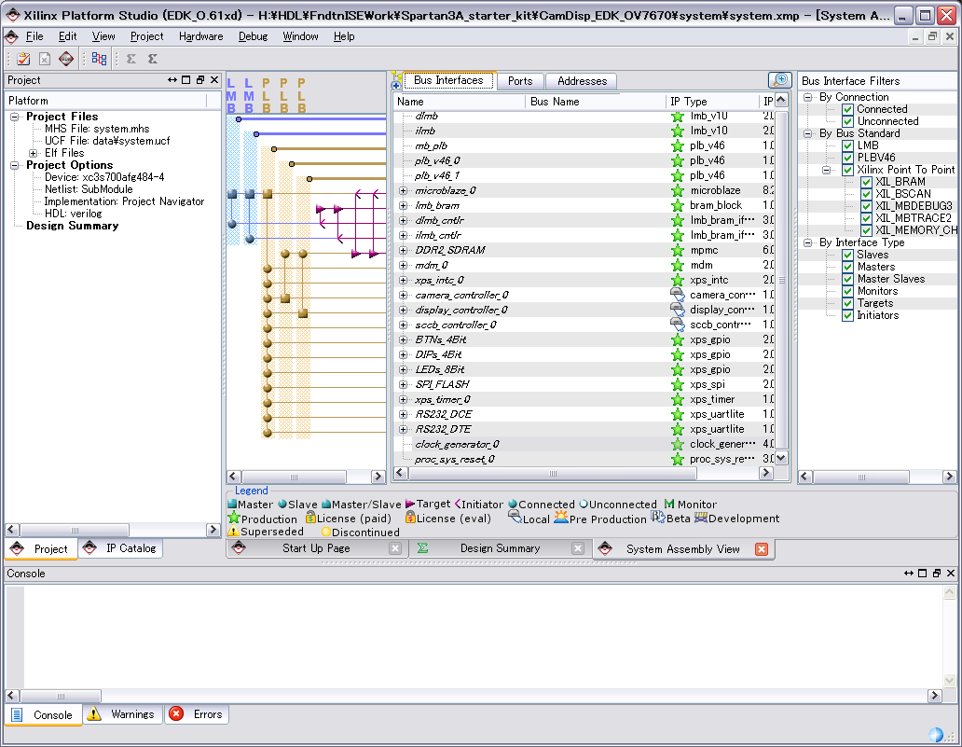The width and height of the screenshot is (962, 747).
Task: Click the Project panel float icon
Action: click(x=200, y=80)
